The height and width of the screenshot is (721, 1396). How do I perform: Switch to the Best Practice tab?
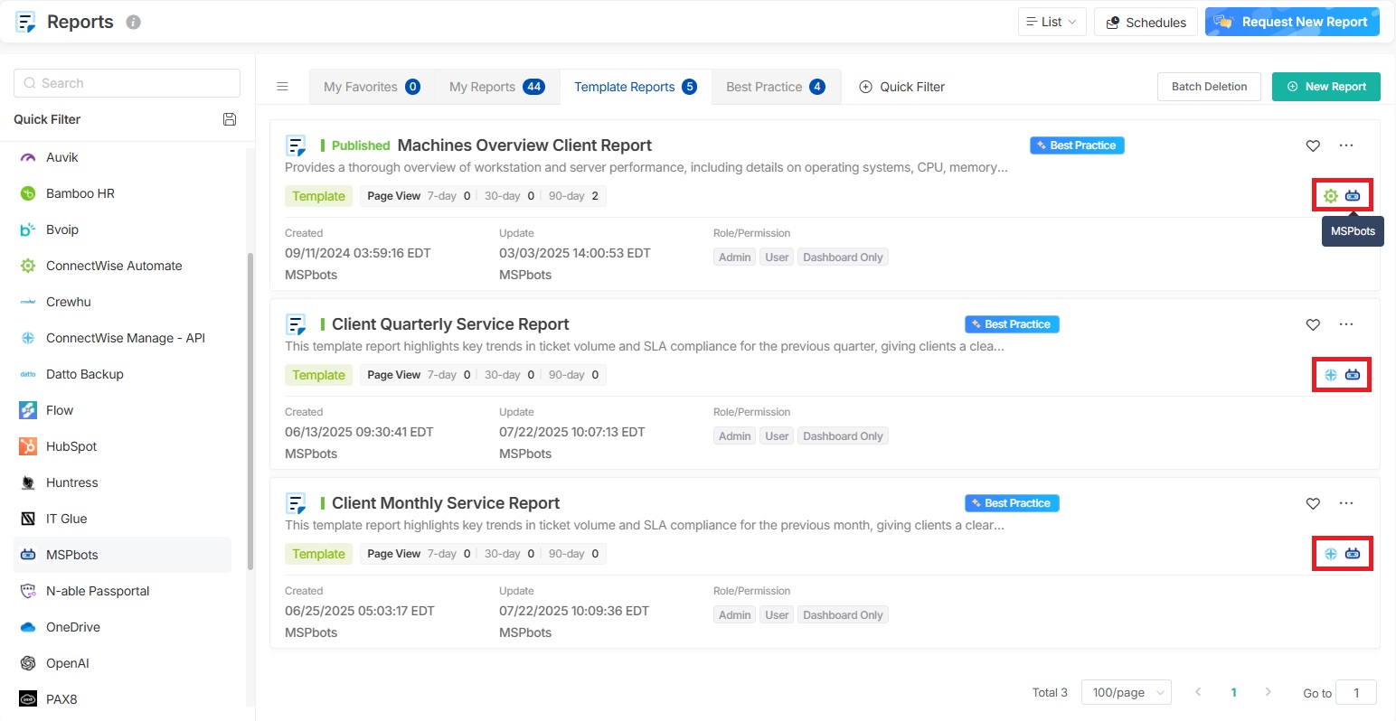775,87
